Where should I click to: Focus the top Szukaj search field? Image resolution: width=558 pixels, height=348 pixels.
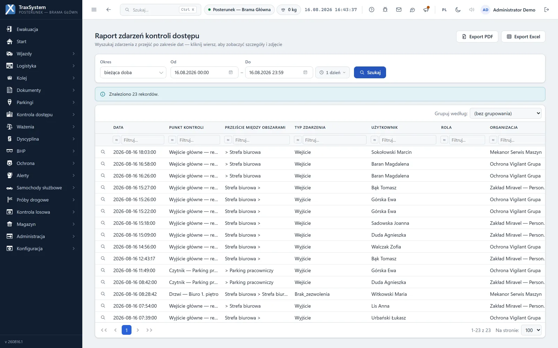pos(160,10)
